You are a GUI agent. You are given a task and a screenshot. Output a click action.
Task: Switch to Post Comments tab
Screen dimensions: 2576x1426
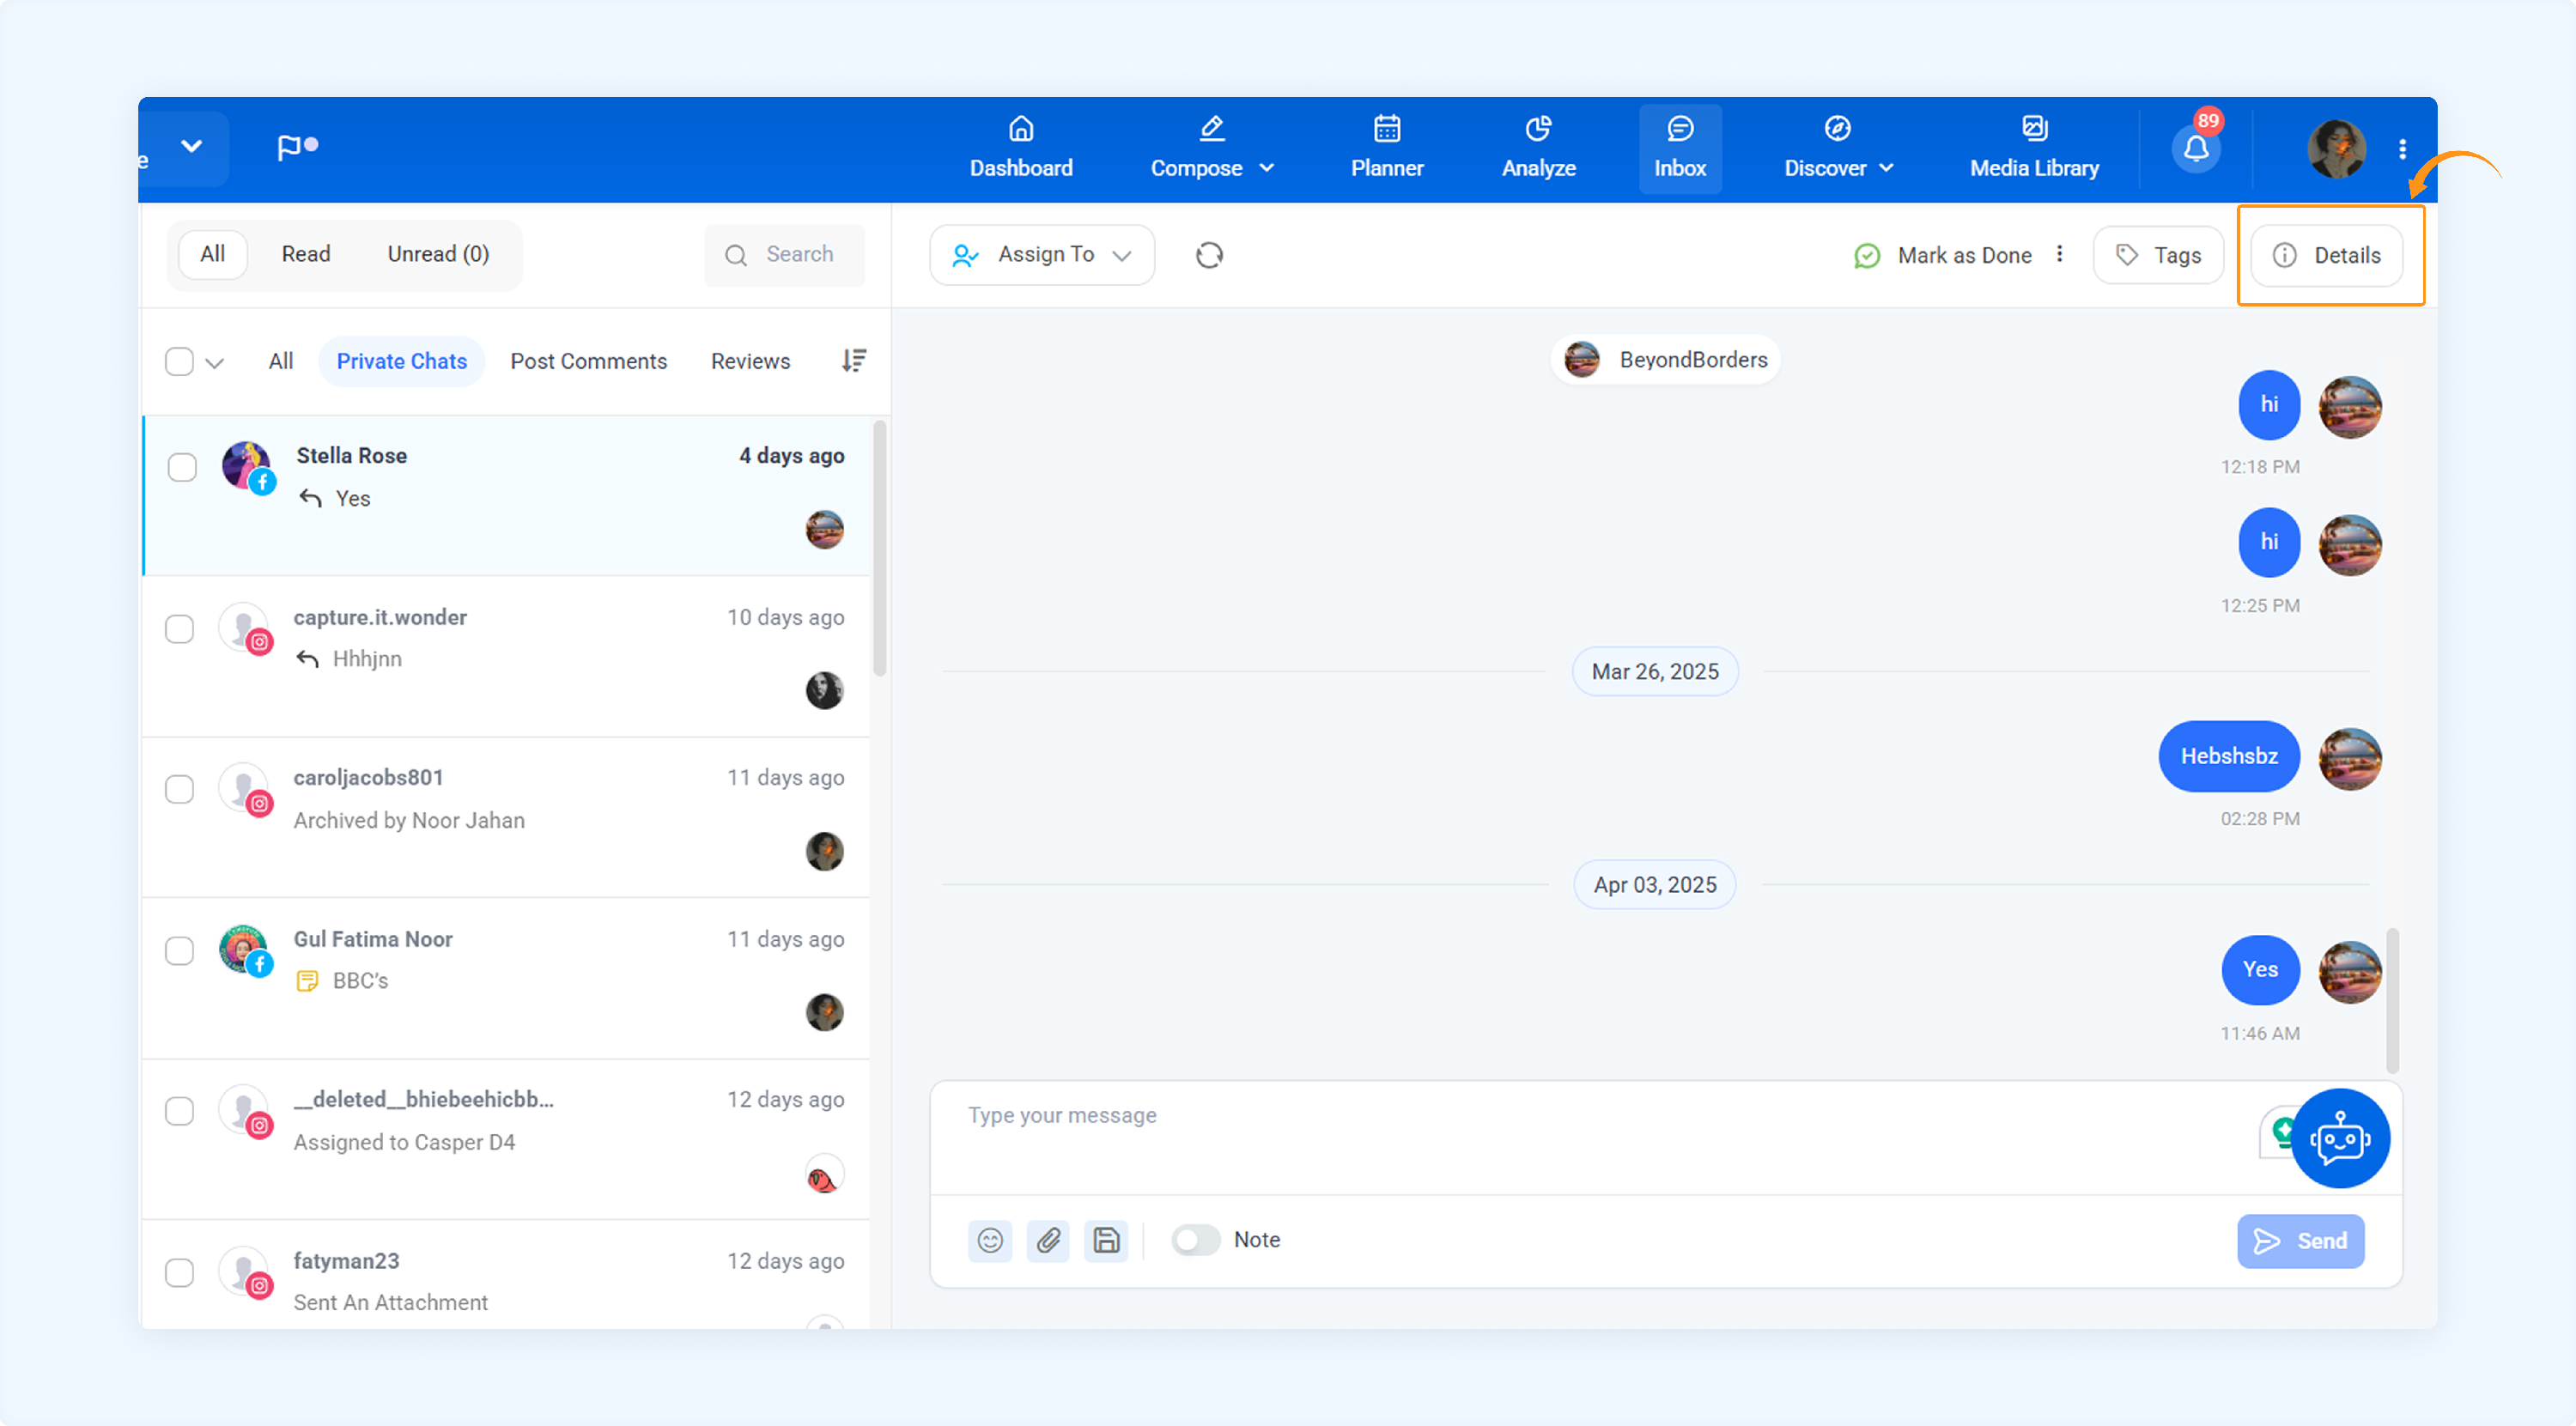(588, 361)
